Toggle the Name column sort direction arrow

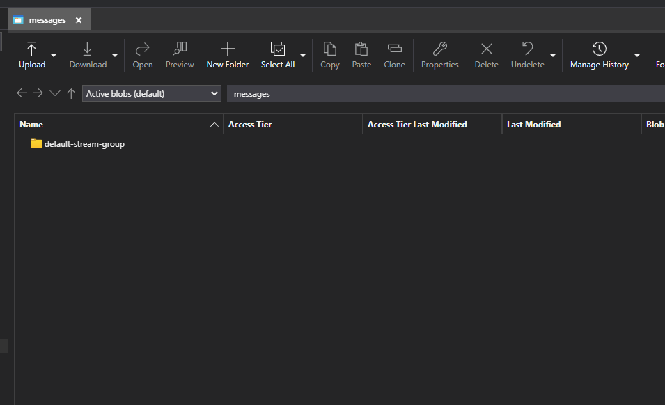pyautogui.click(x=214, y=125)
